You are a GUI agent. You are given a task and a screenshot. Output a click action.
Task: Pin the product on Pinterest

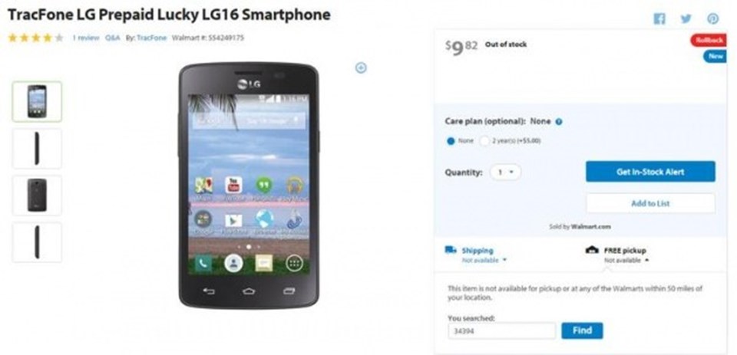pyautogui.click(x=713, y=18)
